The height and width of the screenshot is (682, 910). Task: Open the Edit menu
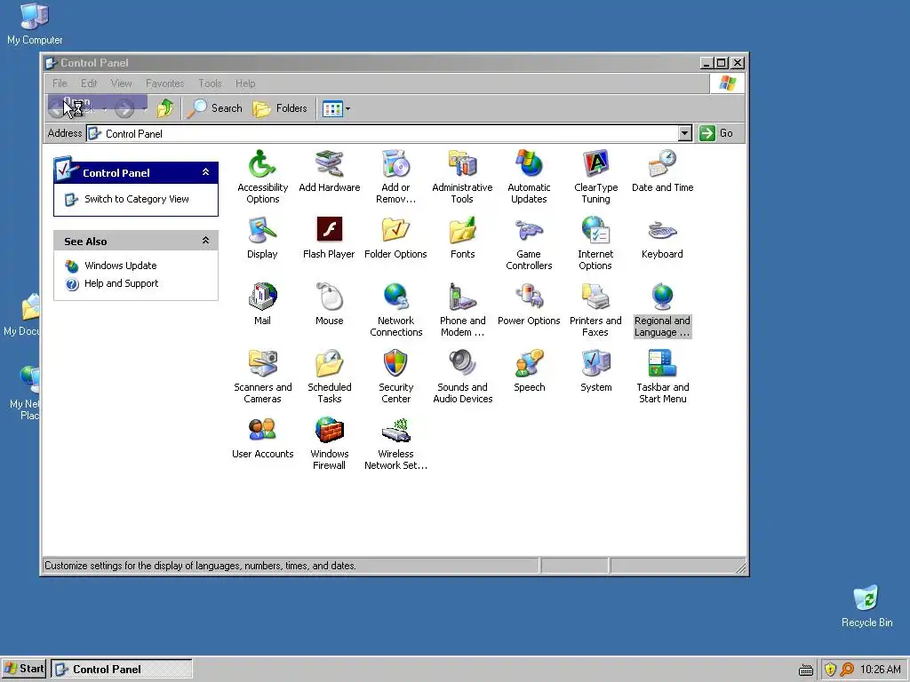coord(89,83)
